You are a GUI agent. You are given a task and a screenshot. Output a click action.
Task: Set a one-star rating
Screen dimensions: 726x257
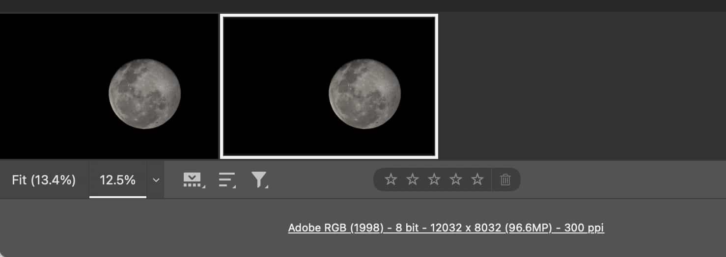tap(391, 180)
